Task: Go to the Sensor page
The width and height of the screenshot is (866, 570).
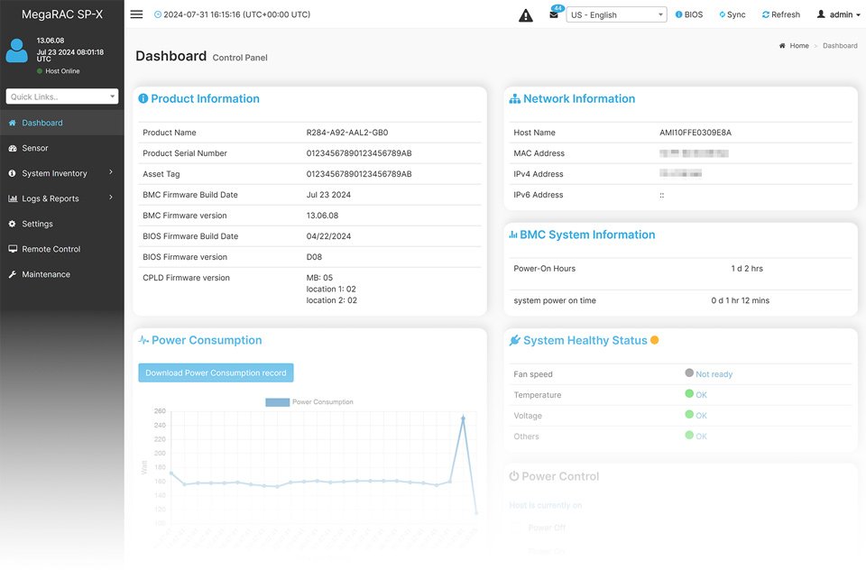Action: [35, 148]
